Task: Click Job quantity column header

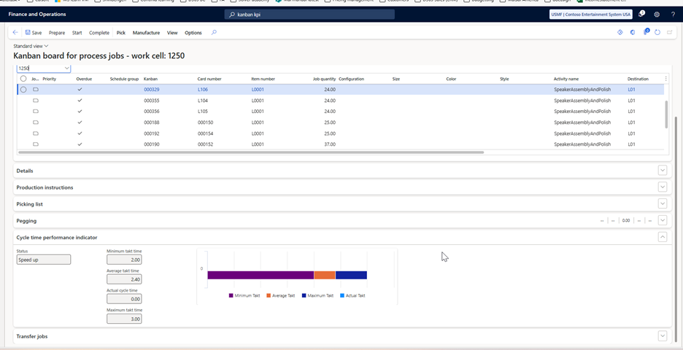Action: 324,79
